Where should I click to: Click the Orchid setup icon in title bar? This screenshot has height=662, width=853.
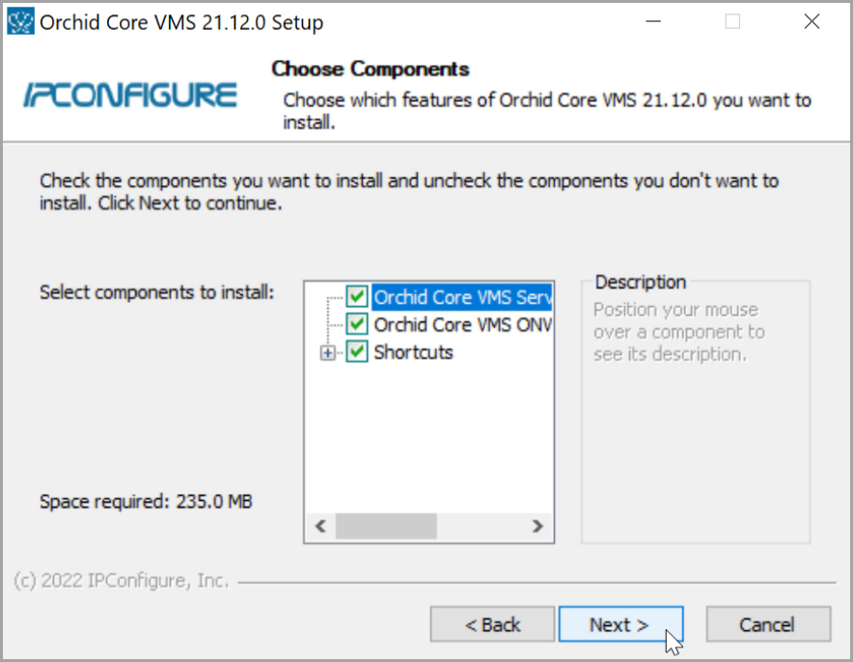pos(20,21)
